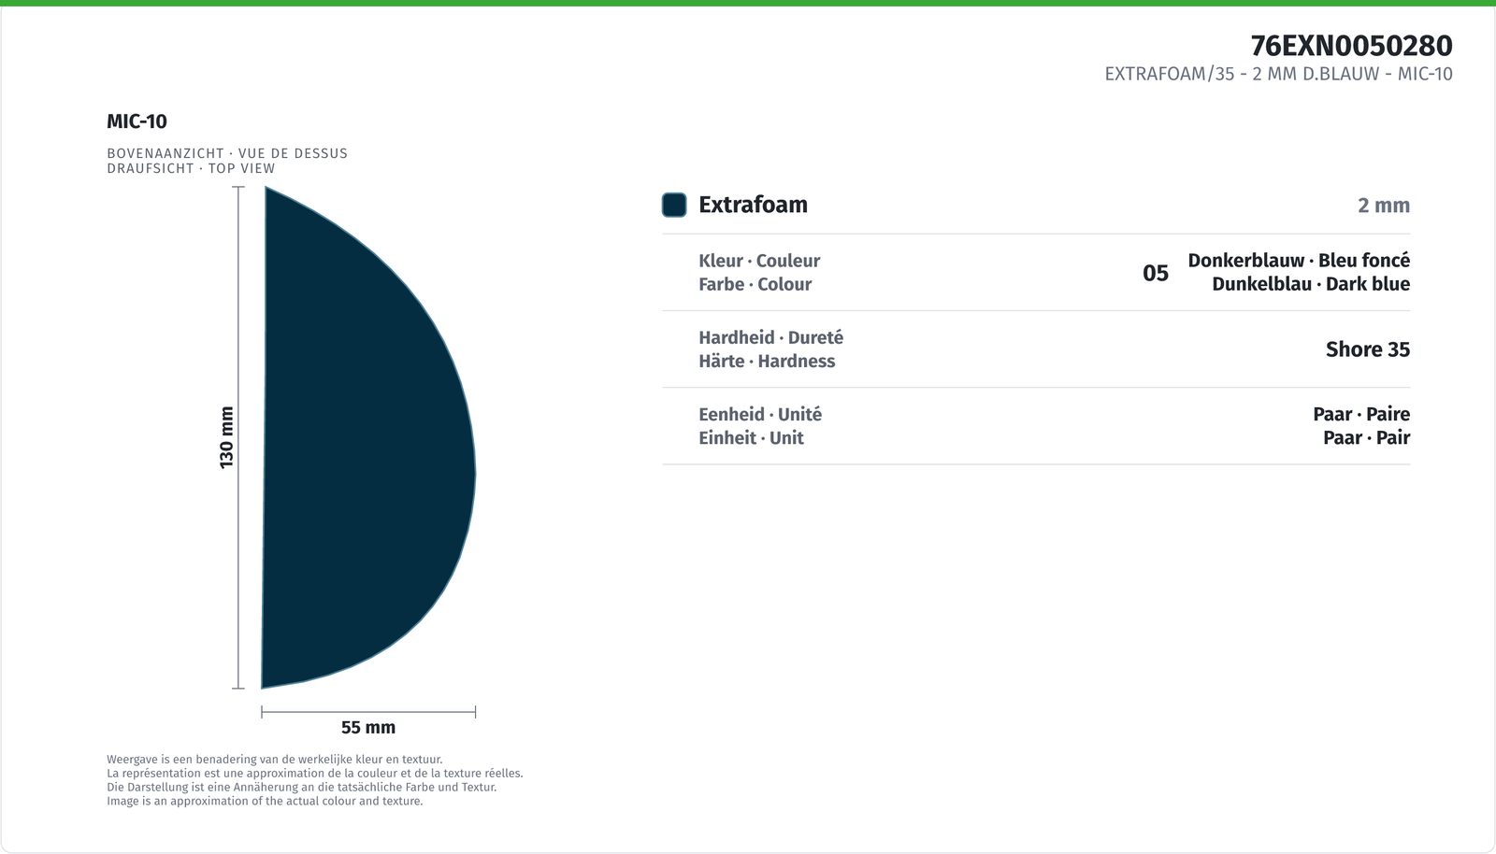Click the dark blue half-moon shape drawing
Image resolution: width=1496 pixels, height=854 pixels.
[368, 437]
